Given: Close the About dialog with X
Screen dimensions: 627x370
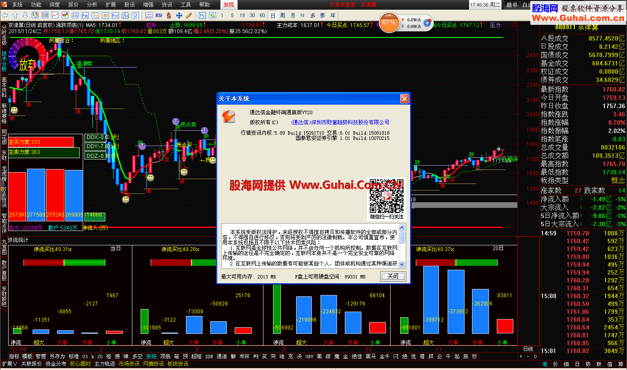Looking at the screenshot, I should pyautogui.click(x=405, y=98).
